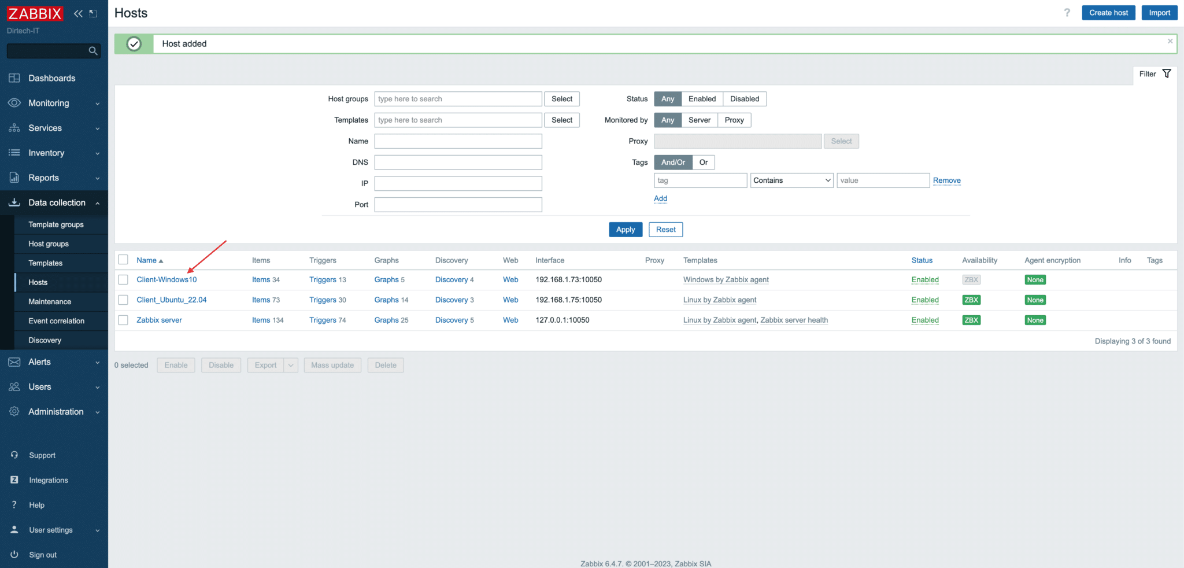This screenshot has height=568, width=1184.
Task: Open the Contains operator dropdown in Tags filter
Action: click(791, 180)
